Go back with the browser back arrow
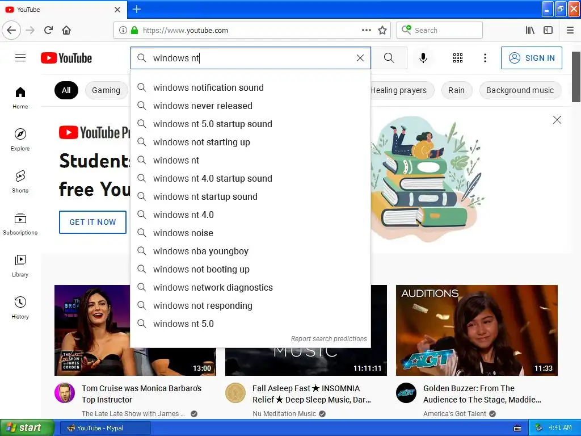Viewport: 581px width, 436px height. [x=11, y=30]
